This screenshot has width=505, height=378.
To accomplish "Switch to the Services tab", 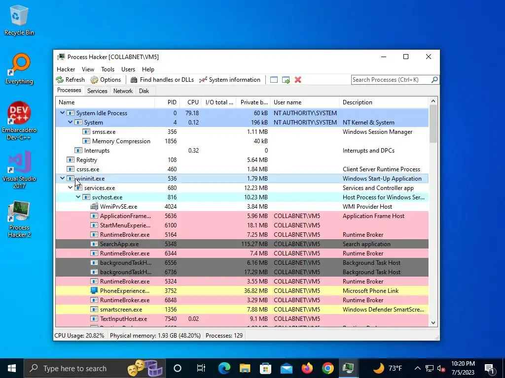I will click(97, 91).
